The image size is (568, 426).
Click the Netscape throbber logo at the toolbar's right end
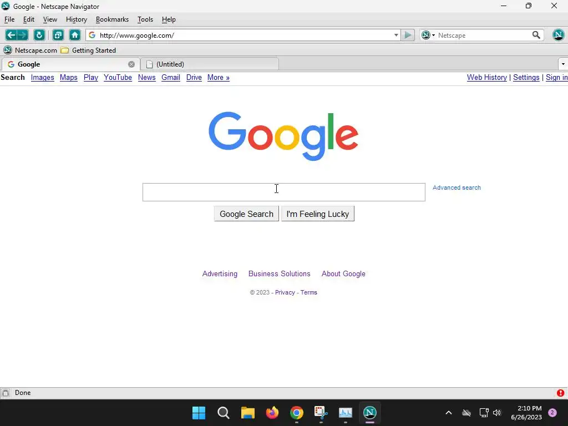pos(558,35)
